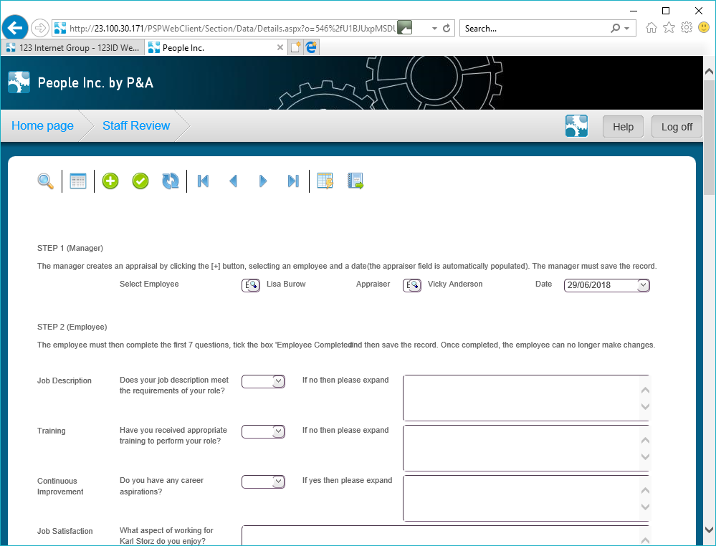Open the Date dropdown arrow
This screenshot has height=546, width=716.
click(643, 285)
